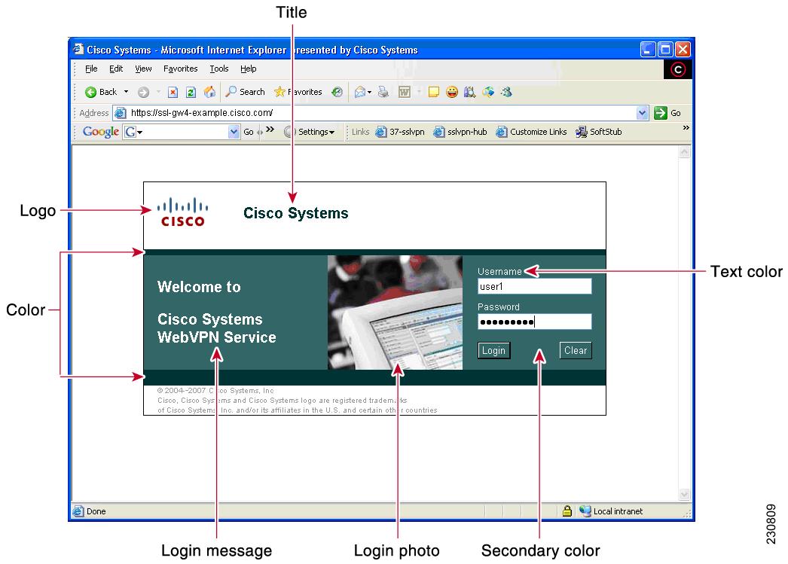The width and height of the screenshot is (788, 564).
Task: Click the Clear button
Action: tap(576, 351)
